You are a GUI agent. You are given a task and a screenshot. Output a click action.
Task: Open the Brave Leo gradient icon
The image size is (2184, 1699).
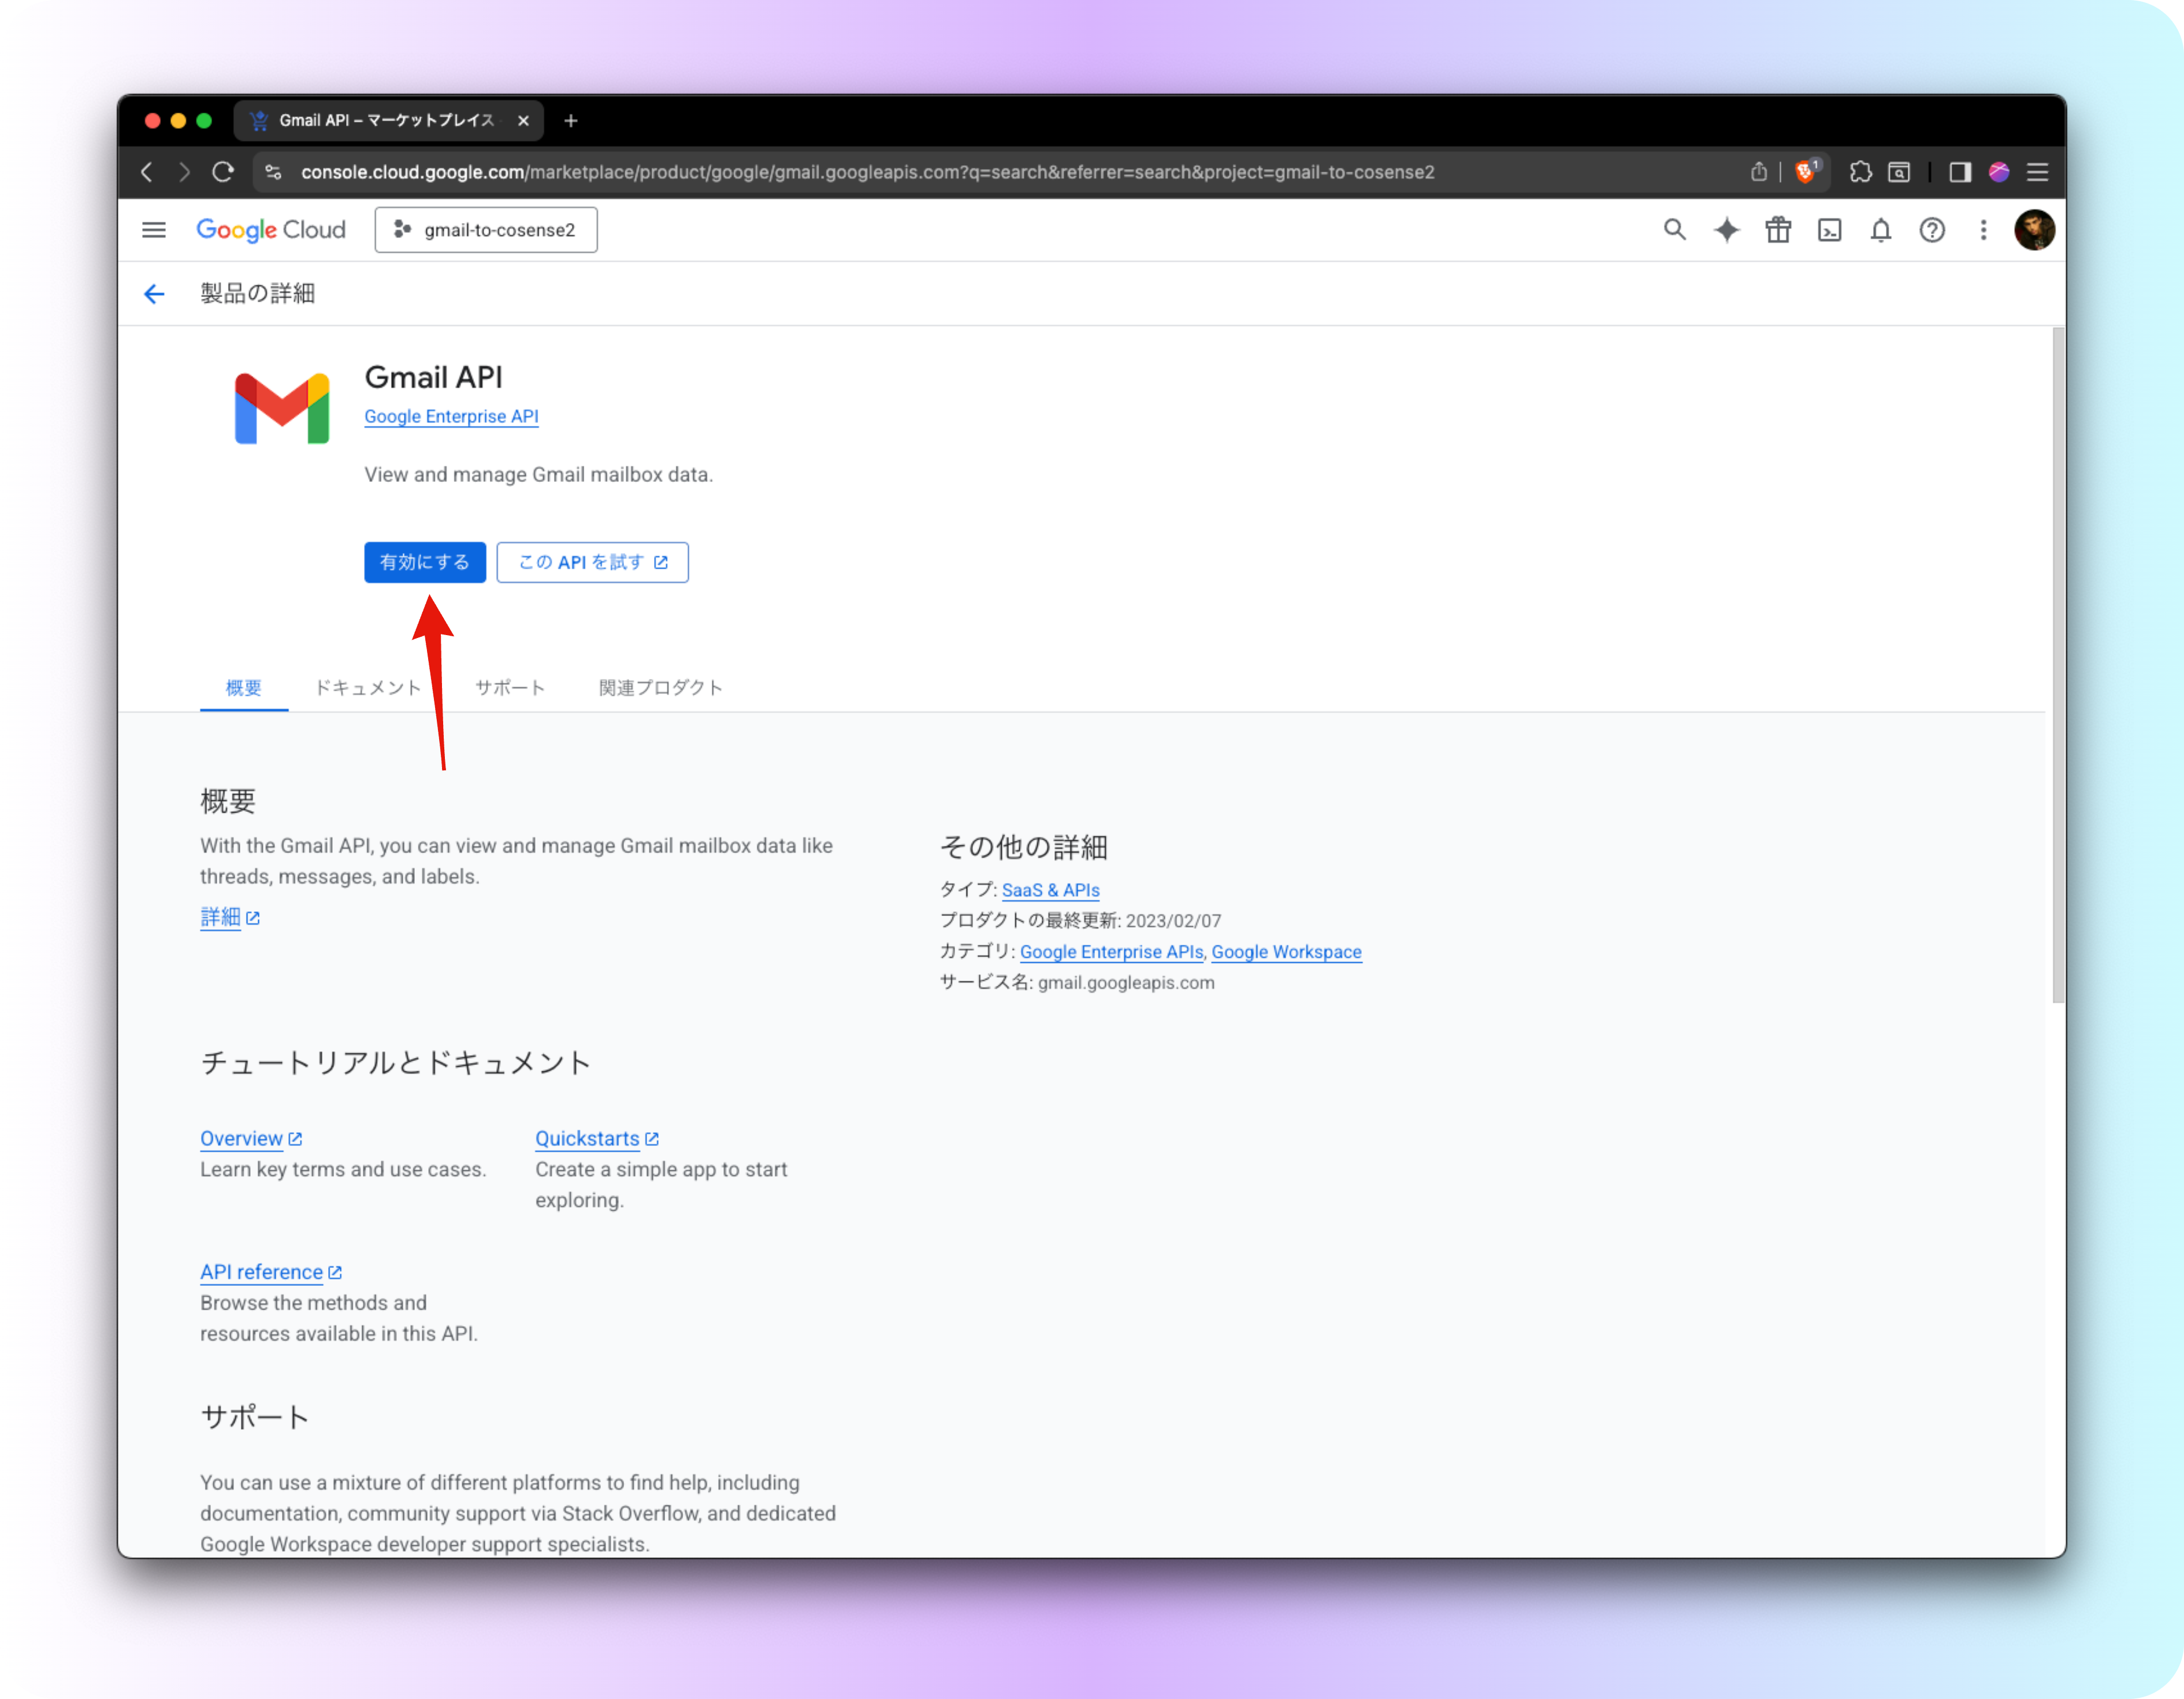[1999, 172]
